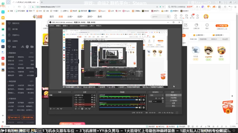This screenshot has width=238, height=133.
Task: Click Douyu history clock icon
Action: pyautogui.click(x=176, y=16)
